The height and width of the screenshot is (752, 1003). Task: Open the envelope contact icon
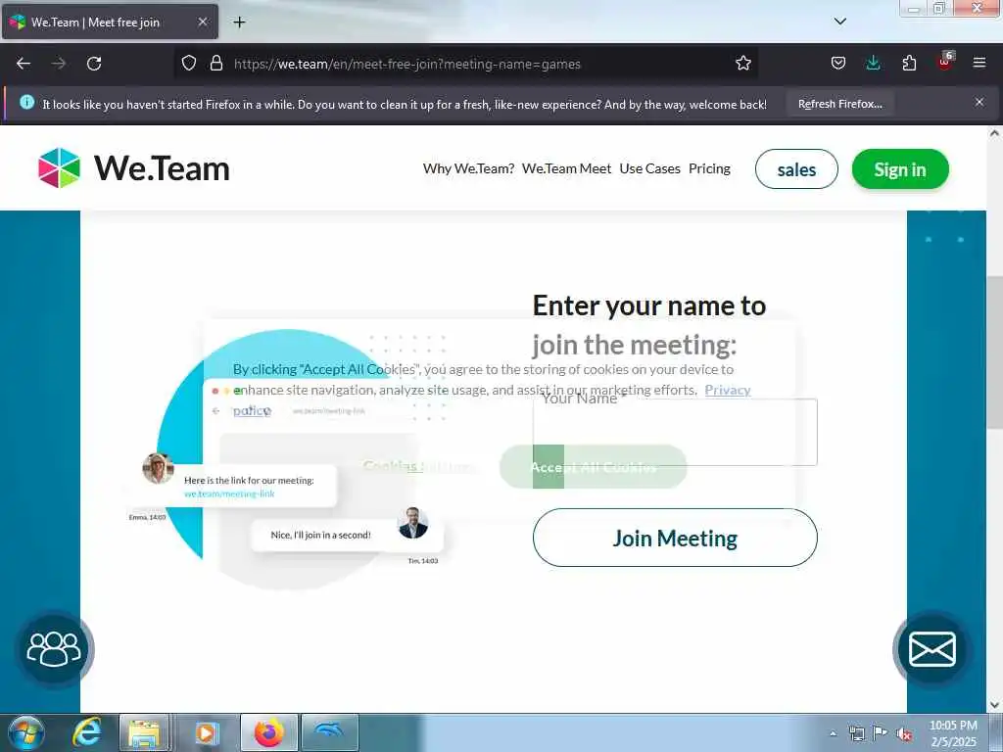pos(932,650)
